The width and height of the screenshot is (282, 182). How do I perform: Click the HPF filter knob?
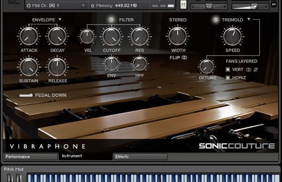tap(140, 63)
